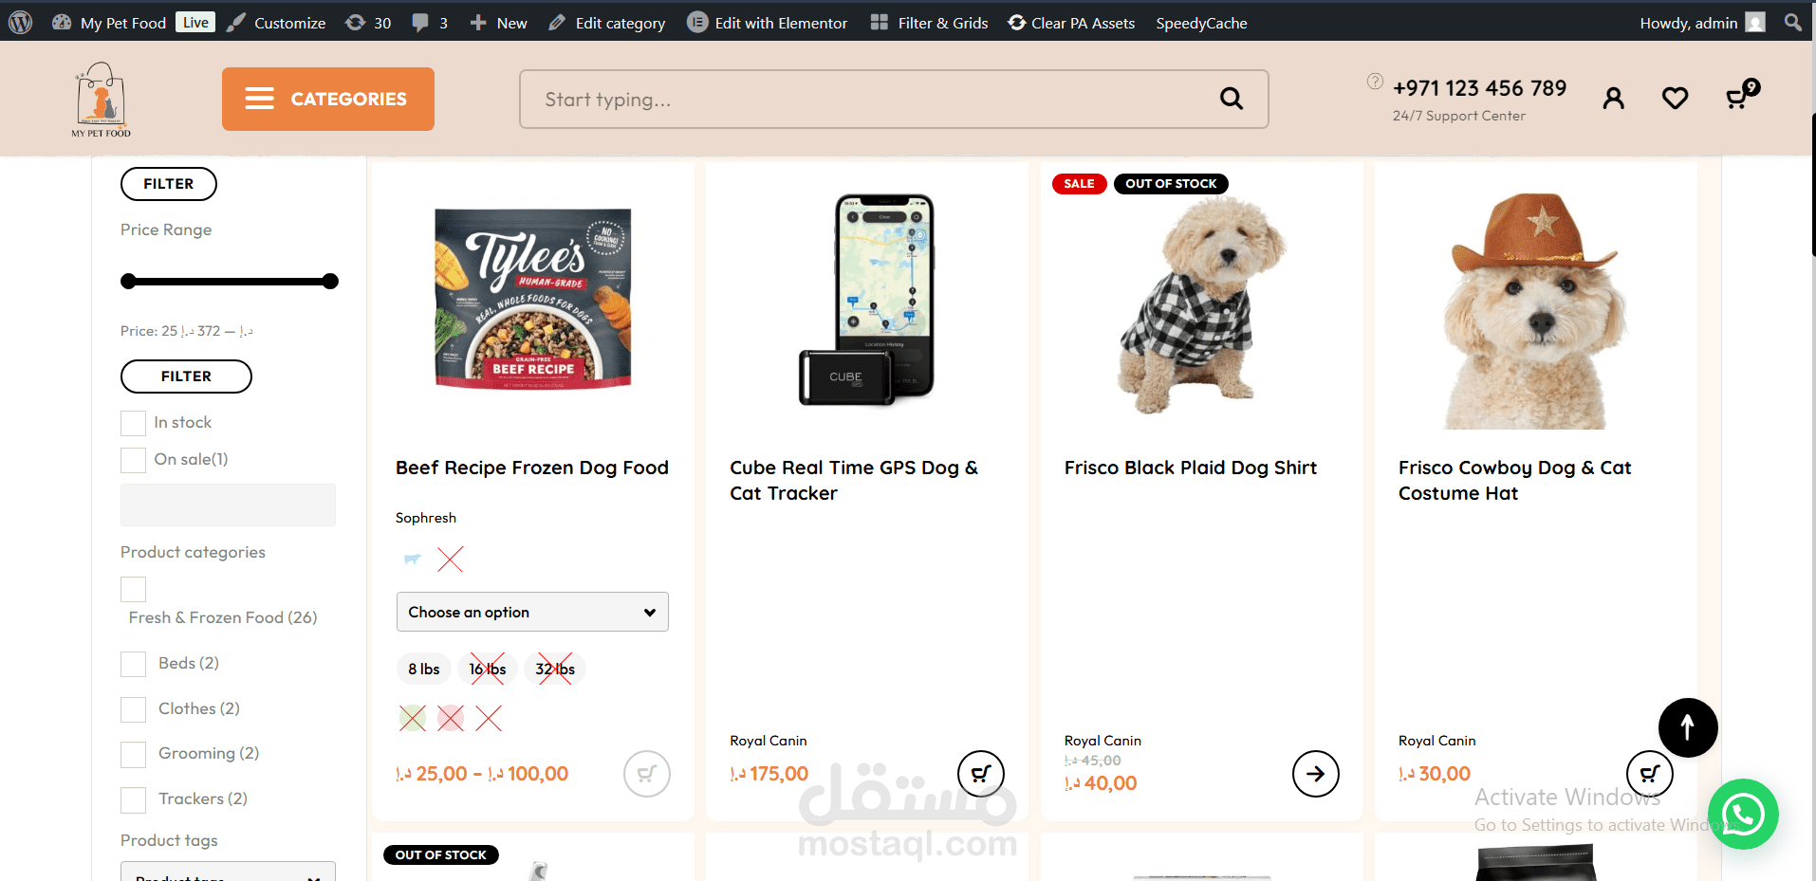1816x881 pixels.
Task: Click the SALE badge on Frisco Plaid Shirt
Action: (1080, 184)
